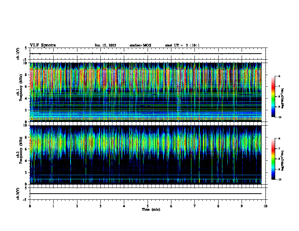Image resolution: width=299 pixels, height=231 pixels.
Task: Click the "-7" label on ch.1 color scale
Action: point(279,86)
